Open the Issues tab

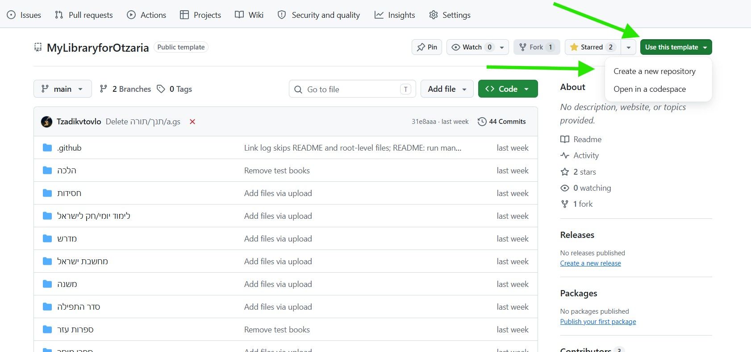click(24, 15)
